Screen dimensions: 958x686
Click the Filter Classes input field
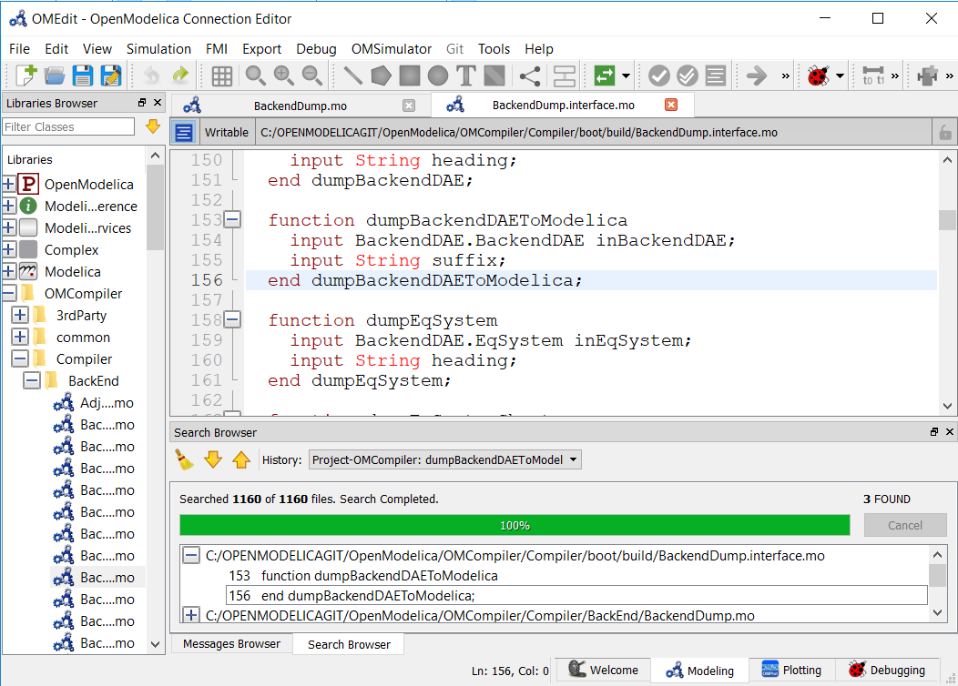pyautogui.click(x=68, y=126)
